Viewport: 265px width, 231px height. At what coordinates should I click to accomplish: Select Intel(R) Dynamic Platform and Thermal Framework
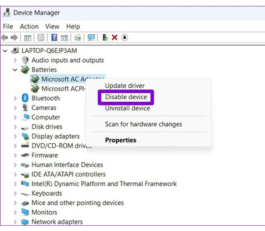(104, 183)
